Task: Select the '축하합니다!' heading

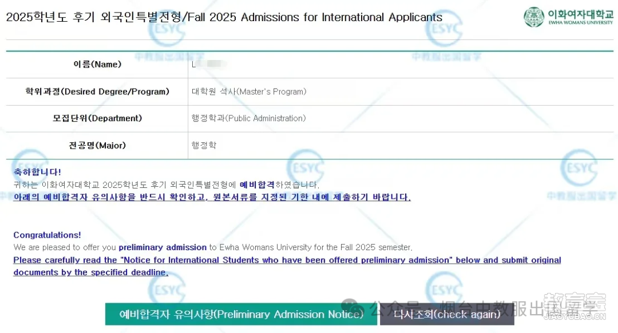Action: (37, 172)
